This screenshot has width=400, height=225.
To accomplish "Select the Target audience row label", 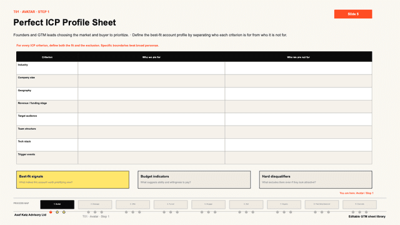I will click(27, 116).
